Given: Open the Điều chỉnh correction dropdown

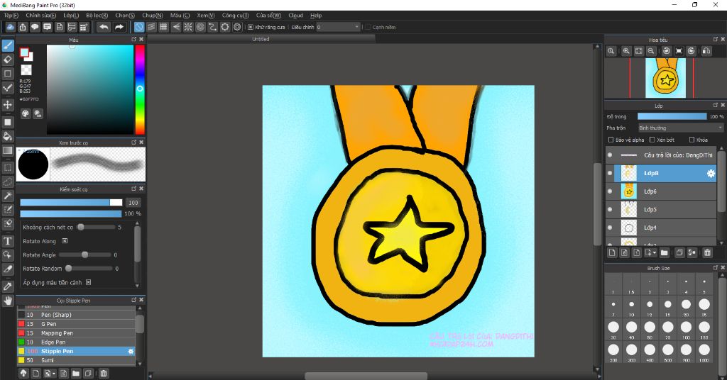Looking at the screenshot, I should point(339,28).
